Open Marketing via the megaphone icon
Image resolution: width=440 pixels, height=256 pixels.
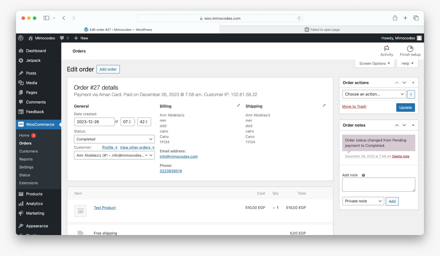tap(21, 213)
